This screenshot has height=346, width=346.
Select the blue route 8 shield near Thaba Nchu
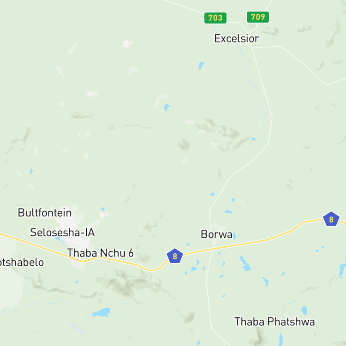(175, 256)
